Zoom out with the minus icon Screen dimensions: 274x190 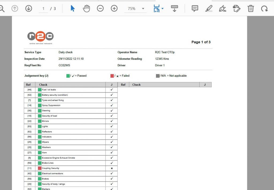[x=100, y=8]
